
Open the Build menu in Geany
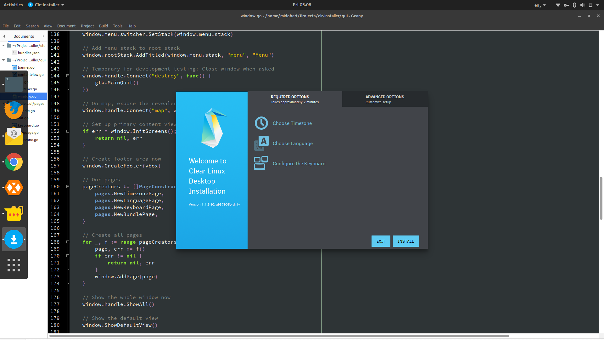coord(103,26)
